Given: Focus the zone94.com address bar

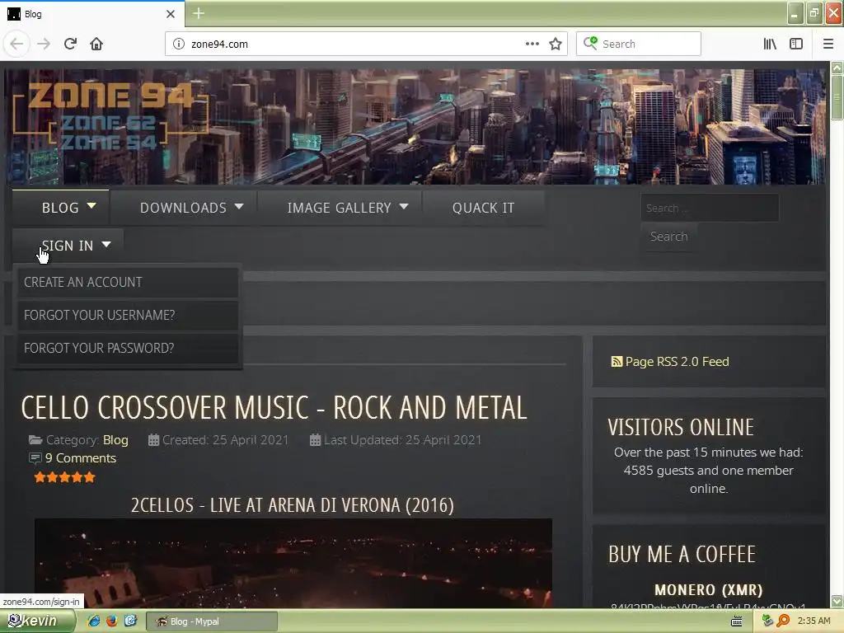Looking at the screenshot, I should [x=355, y=45].
